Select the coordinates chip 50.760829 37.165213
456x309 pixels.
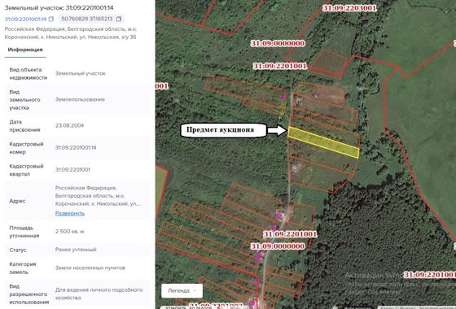(x=91, y=20)
